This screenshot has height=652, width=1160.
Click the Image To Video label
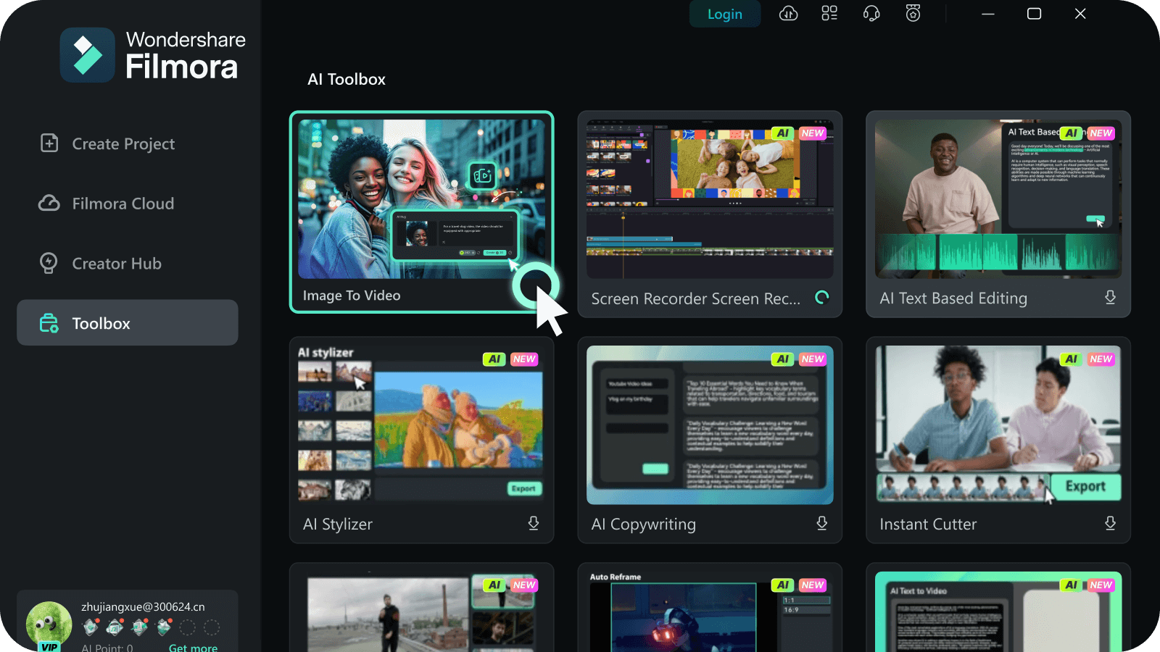click(x=352, y=296)
